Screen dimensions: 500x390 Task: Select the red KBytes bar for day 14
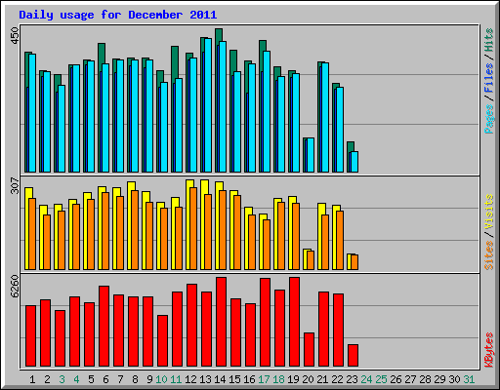[221, 322]
